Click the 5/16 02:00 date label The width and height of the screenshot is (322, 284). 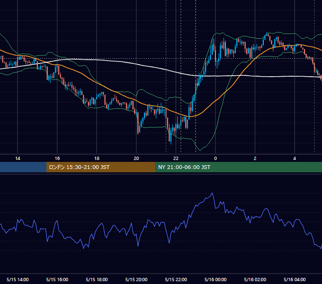tap(255, 279)
